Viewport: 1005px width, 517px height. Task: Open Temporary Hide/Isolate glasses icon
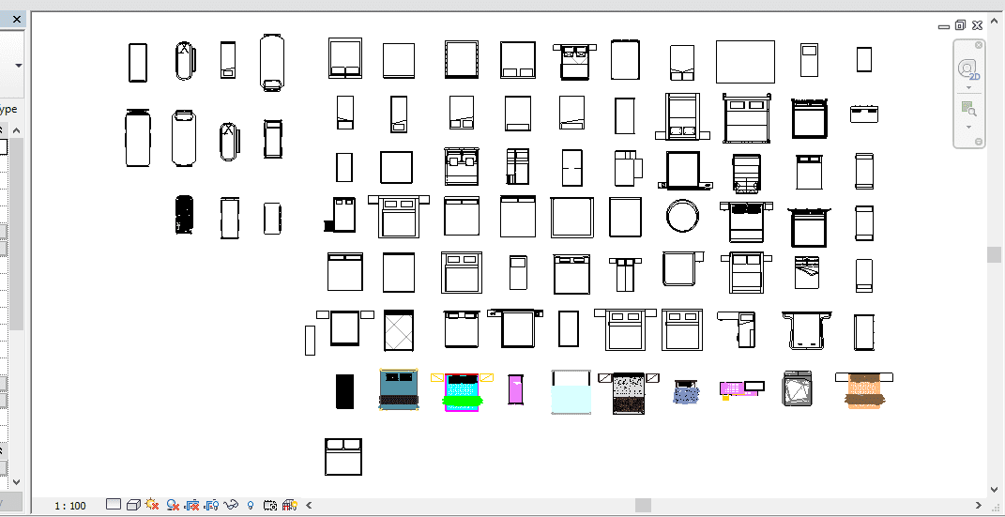[x=231, y=505]
